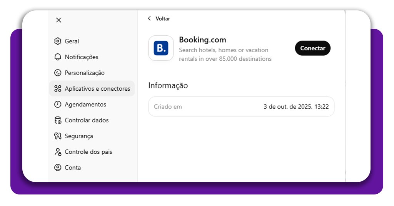394x206 pixels.
Task: Click the Aplicativos e conectores grid icon
Action: point(58,89)
